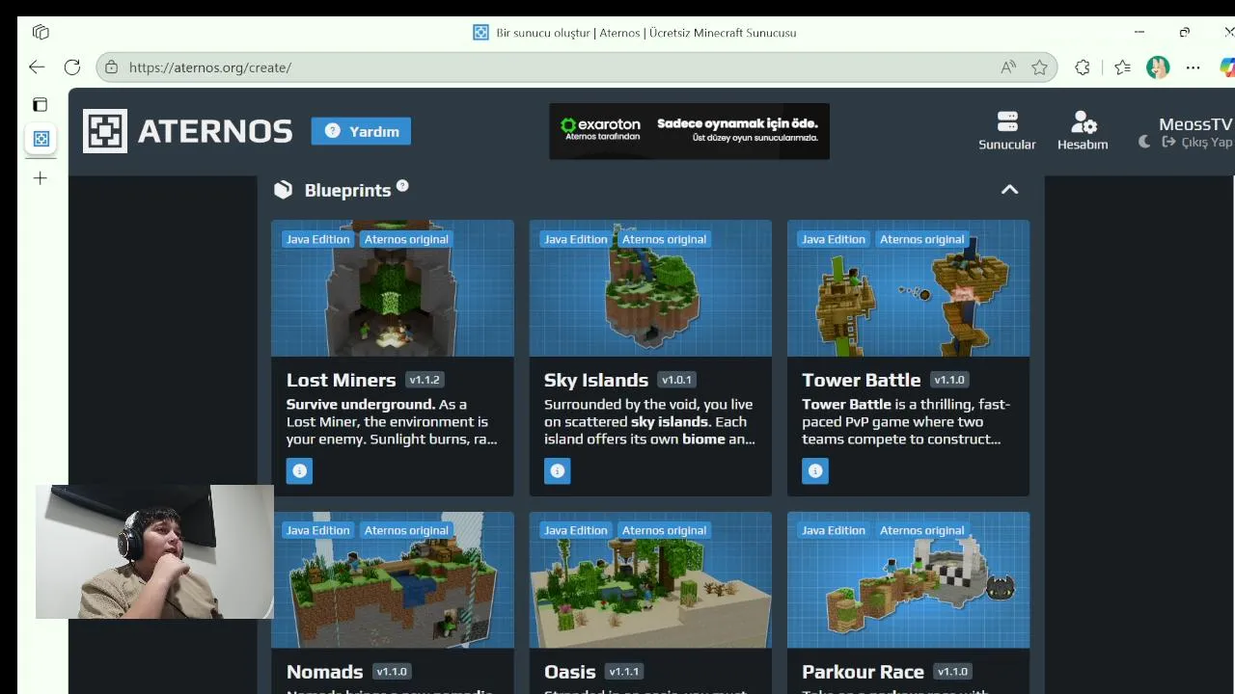The height and width of the screenshot is (694, 1235).
Task: Click Java Edition tag on Tower Battle
Action: click(x=833, y=239)
